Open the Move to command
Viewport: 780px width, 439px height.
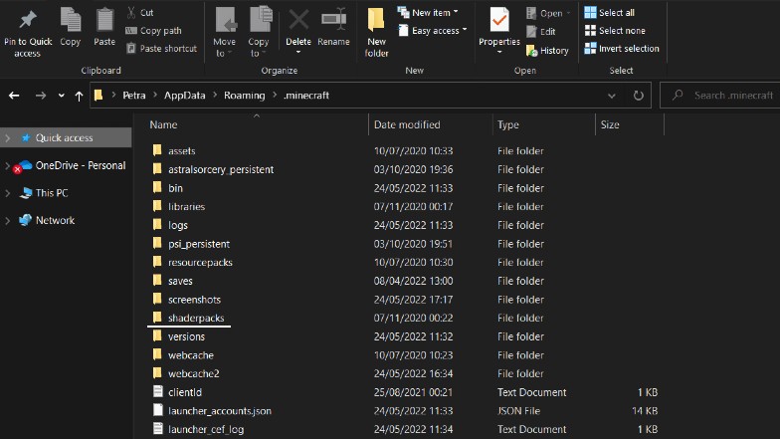(x=225, y=32)
